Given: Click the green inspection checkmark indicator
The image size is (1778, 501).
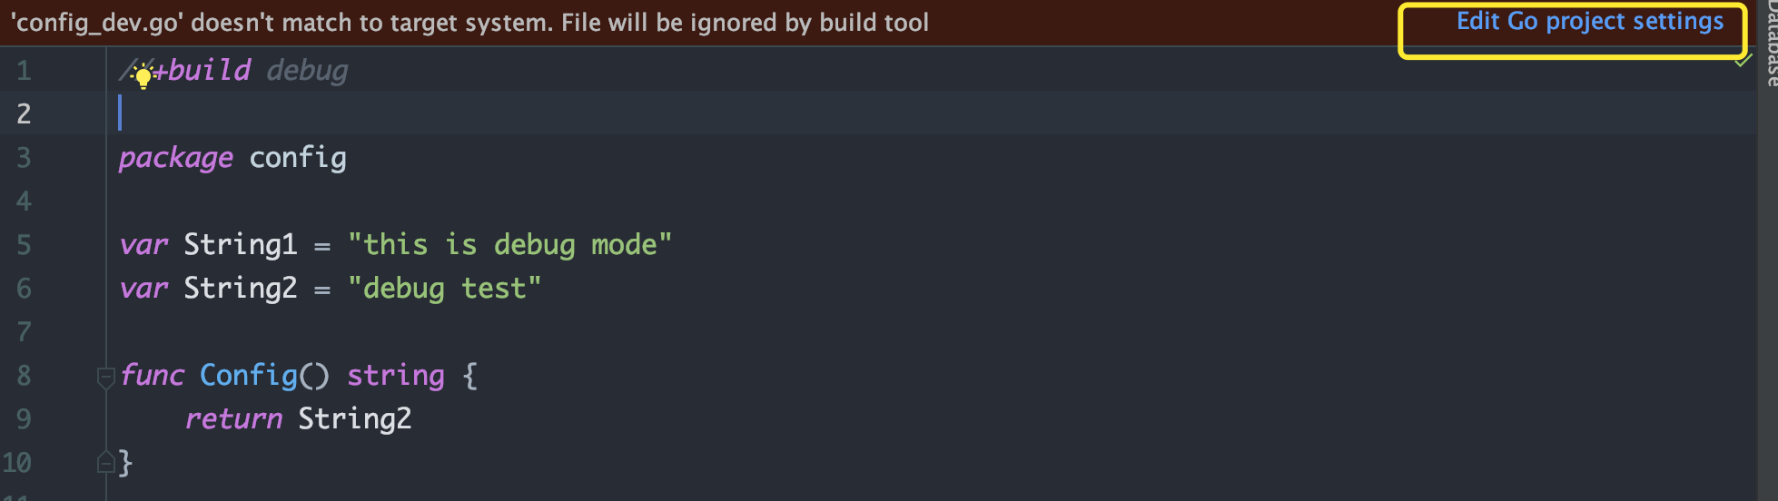Looking at the screenshot, I should pos(1743,61).
